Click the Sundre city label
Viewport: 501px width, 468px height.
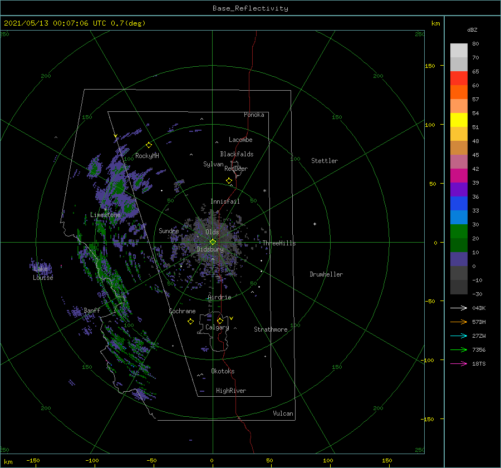pyautogui.click(x=169, y=231)
